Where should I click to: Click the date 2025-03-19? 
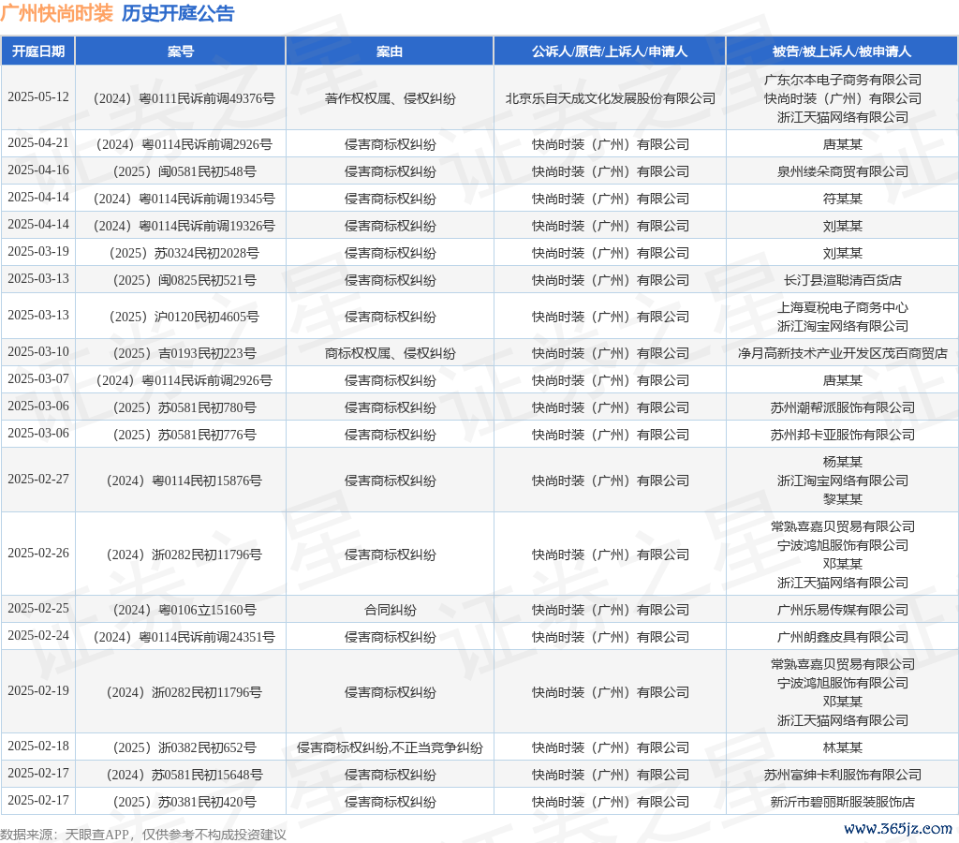click(37, 251)
